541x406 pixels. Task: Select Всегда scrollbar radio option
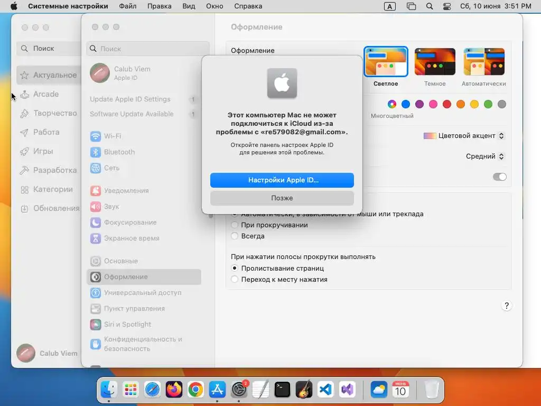[235, 236]
